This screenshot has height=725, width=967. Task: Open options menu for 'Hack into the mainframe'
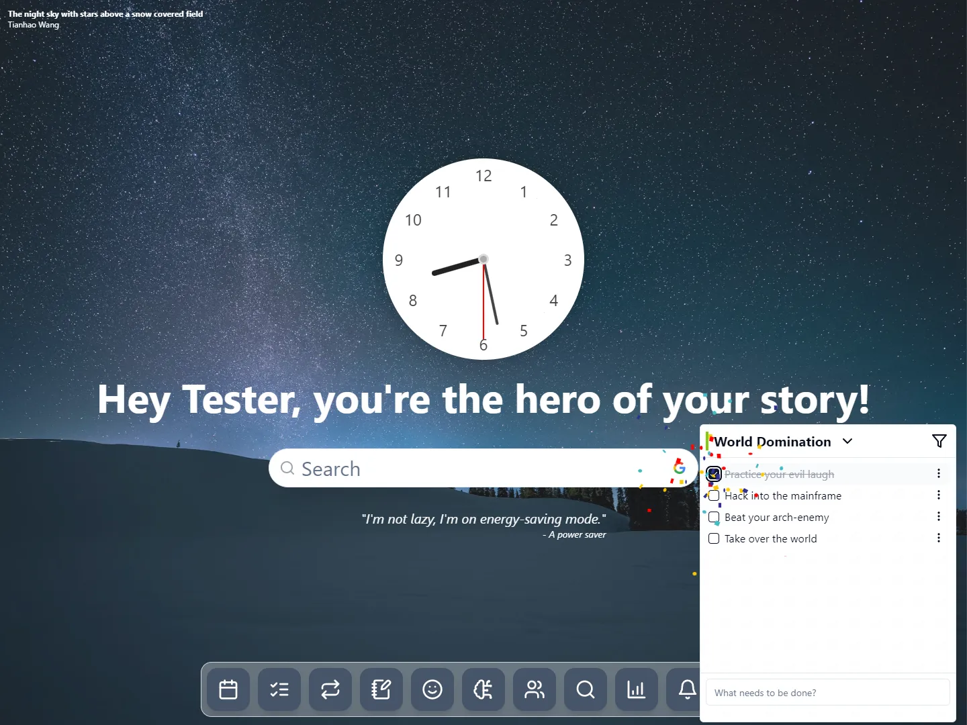click(x=939, y=495)
